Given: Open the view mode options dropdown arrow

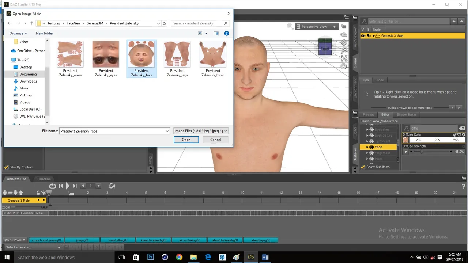Looking at the screenshot, I should pos(206,33).
